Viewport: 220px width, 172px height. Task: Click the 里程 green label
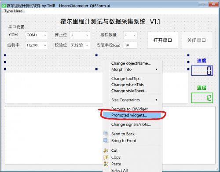pyautogui.click(x=202, y=88)
